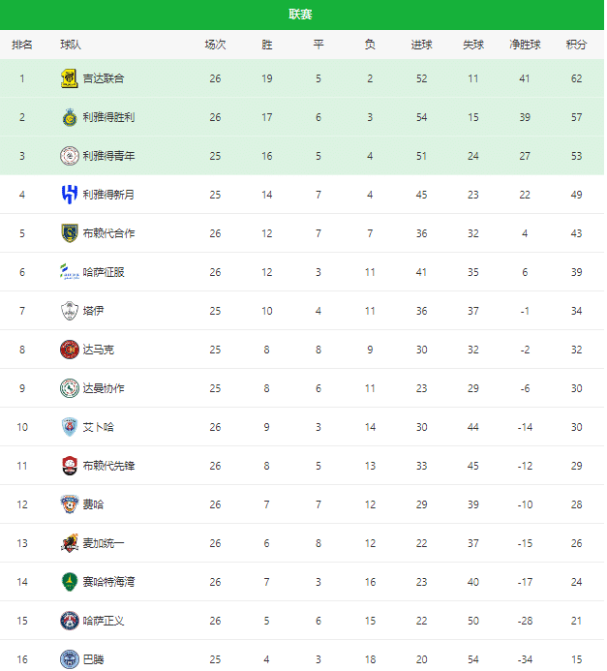Screen dimensions: 607x671
Task: Open the 利雅得新月 team badge
Action: [69, 195]
